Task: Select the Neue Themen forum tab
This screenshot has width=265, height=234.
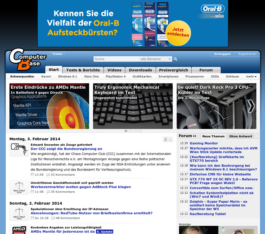Action: tap(213, 136)
